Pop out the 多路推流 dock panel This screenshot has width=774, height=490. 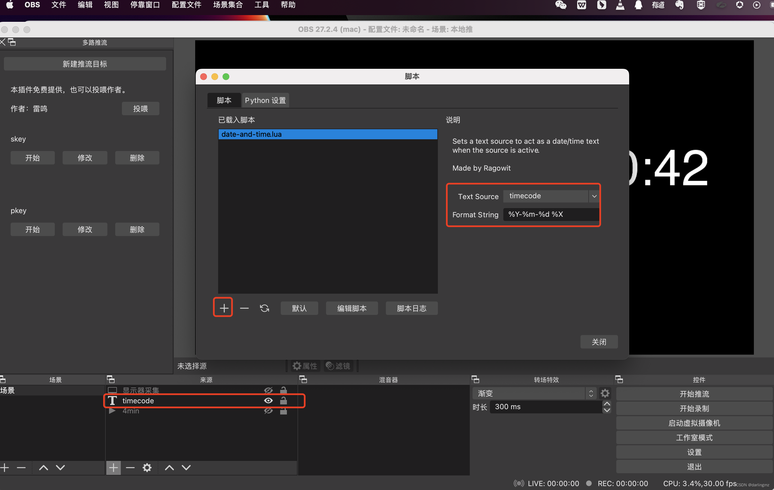(x=12, y=42)
